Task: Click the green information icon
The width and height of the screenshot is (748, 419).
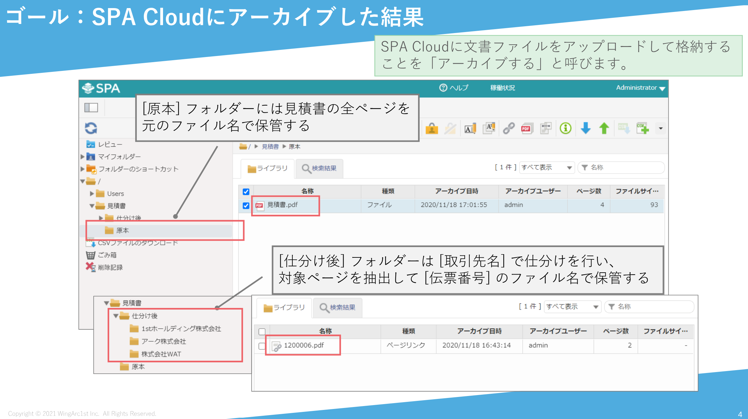Action: point(566,129)
